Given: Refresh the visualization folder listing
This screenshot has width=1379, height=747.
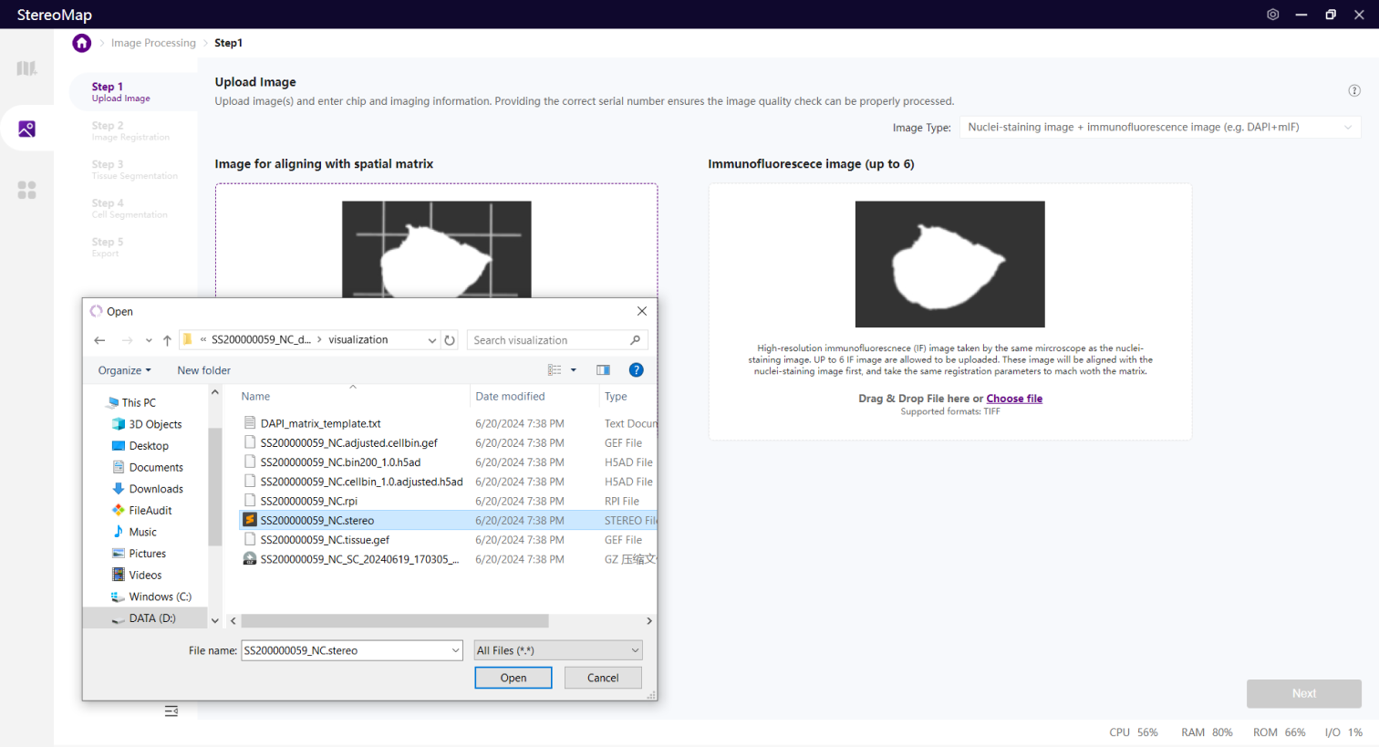Looking at the screenshot, I should tap(450, 340).
